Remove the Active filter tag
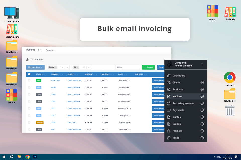This screenshot has width=241, height=160. [56, 67]
